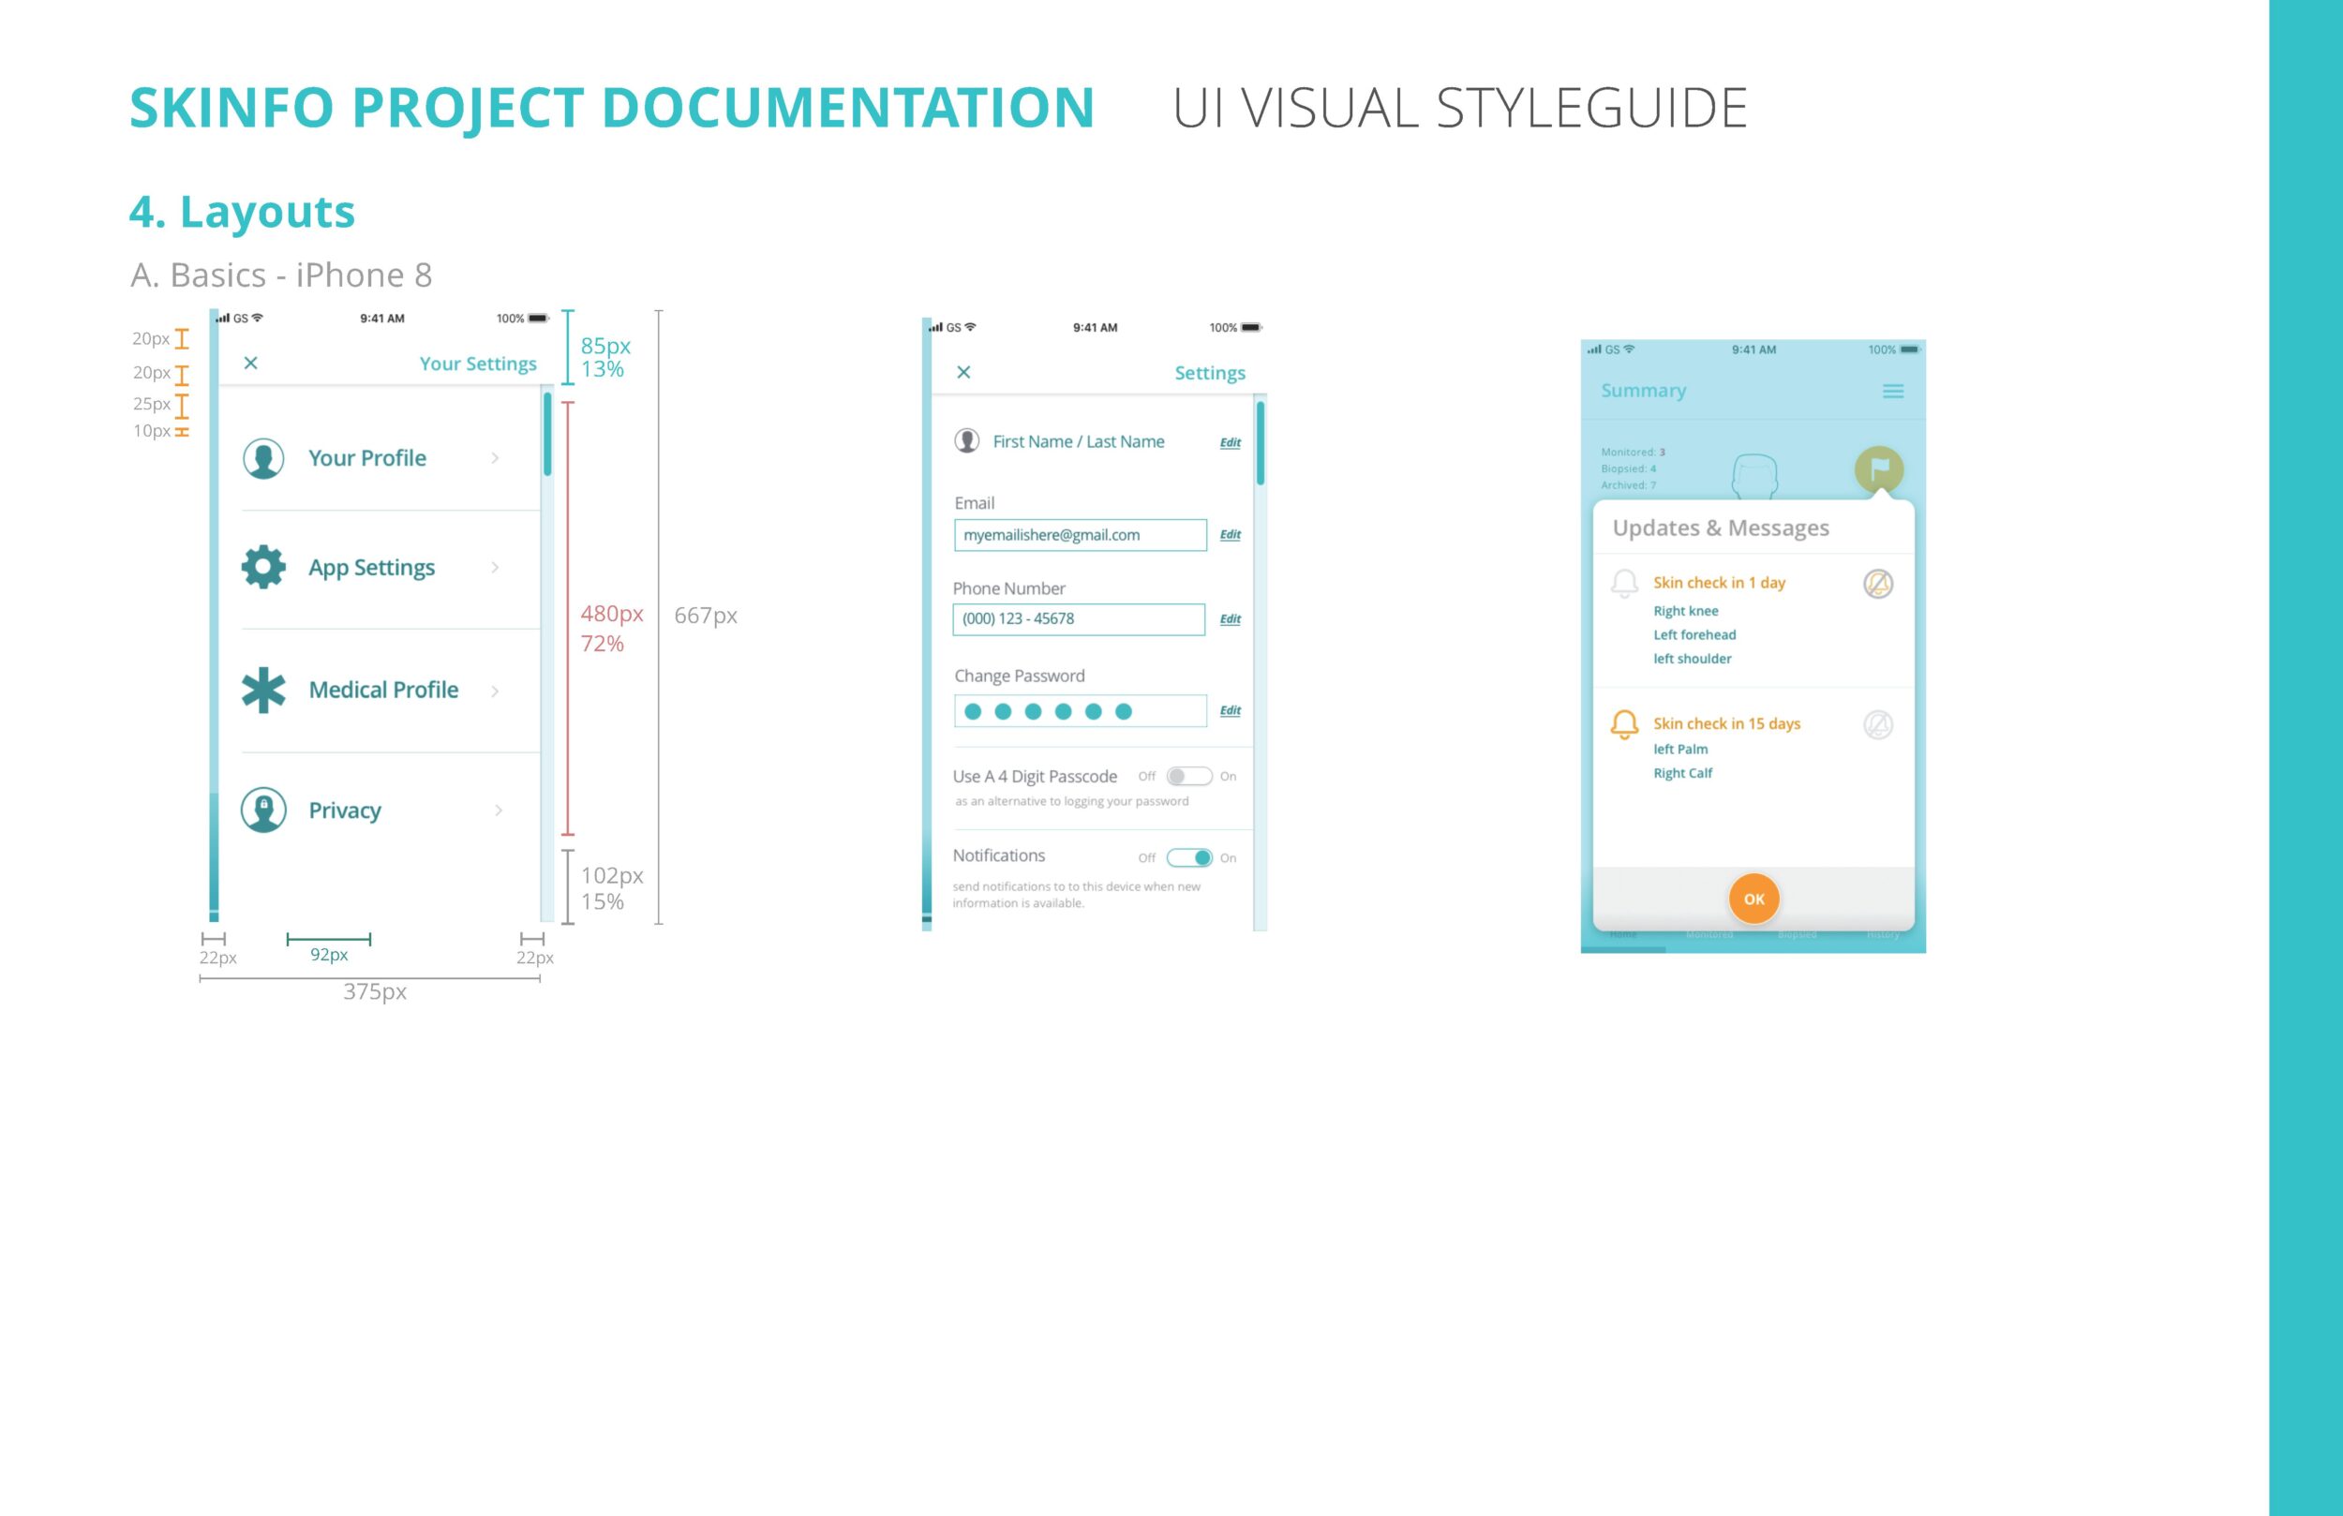Click Edit link next to First Name / Last Name
Viewport: 2343px width, 1516px height.
click(1231, 443)
